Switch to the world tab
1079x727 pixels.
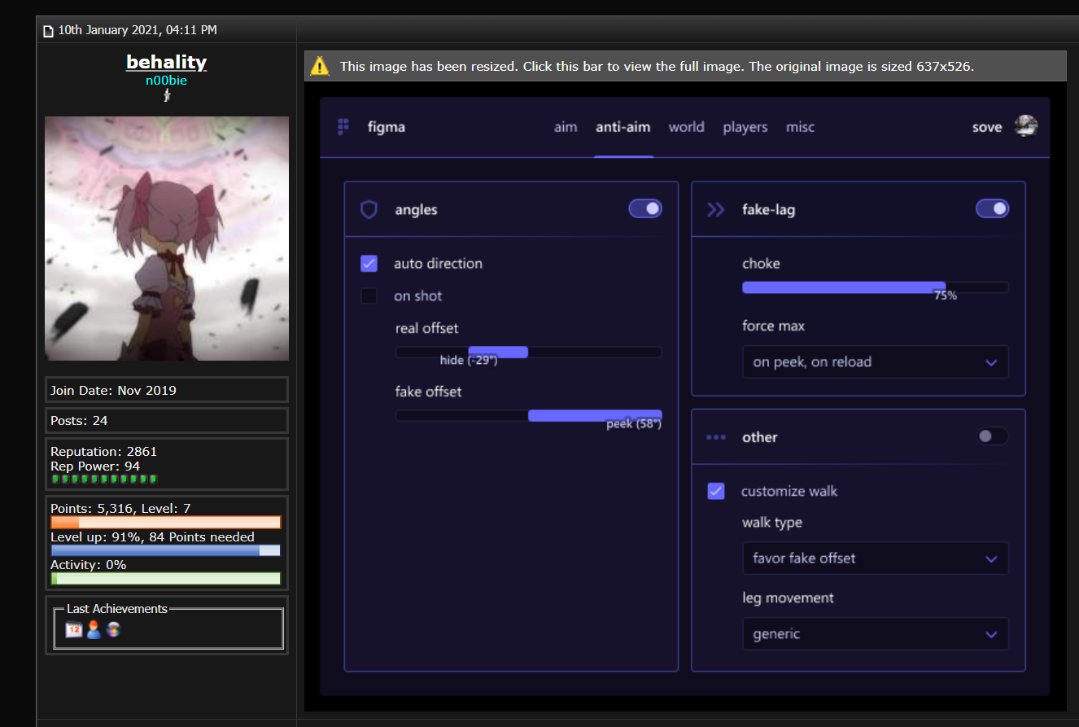[x=687, y=127]
